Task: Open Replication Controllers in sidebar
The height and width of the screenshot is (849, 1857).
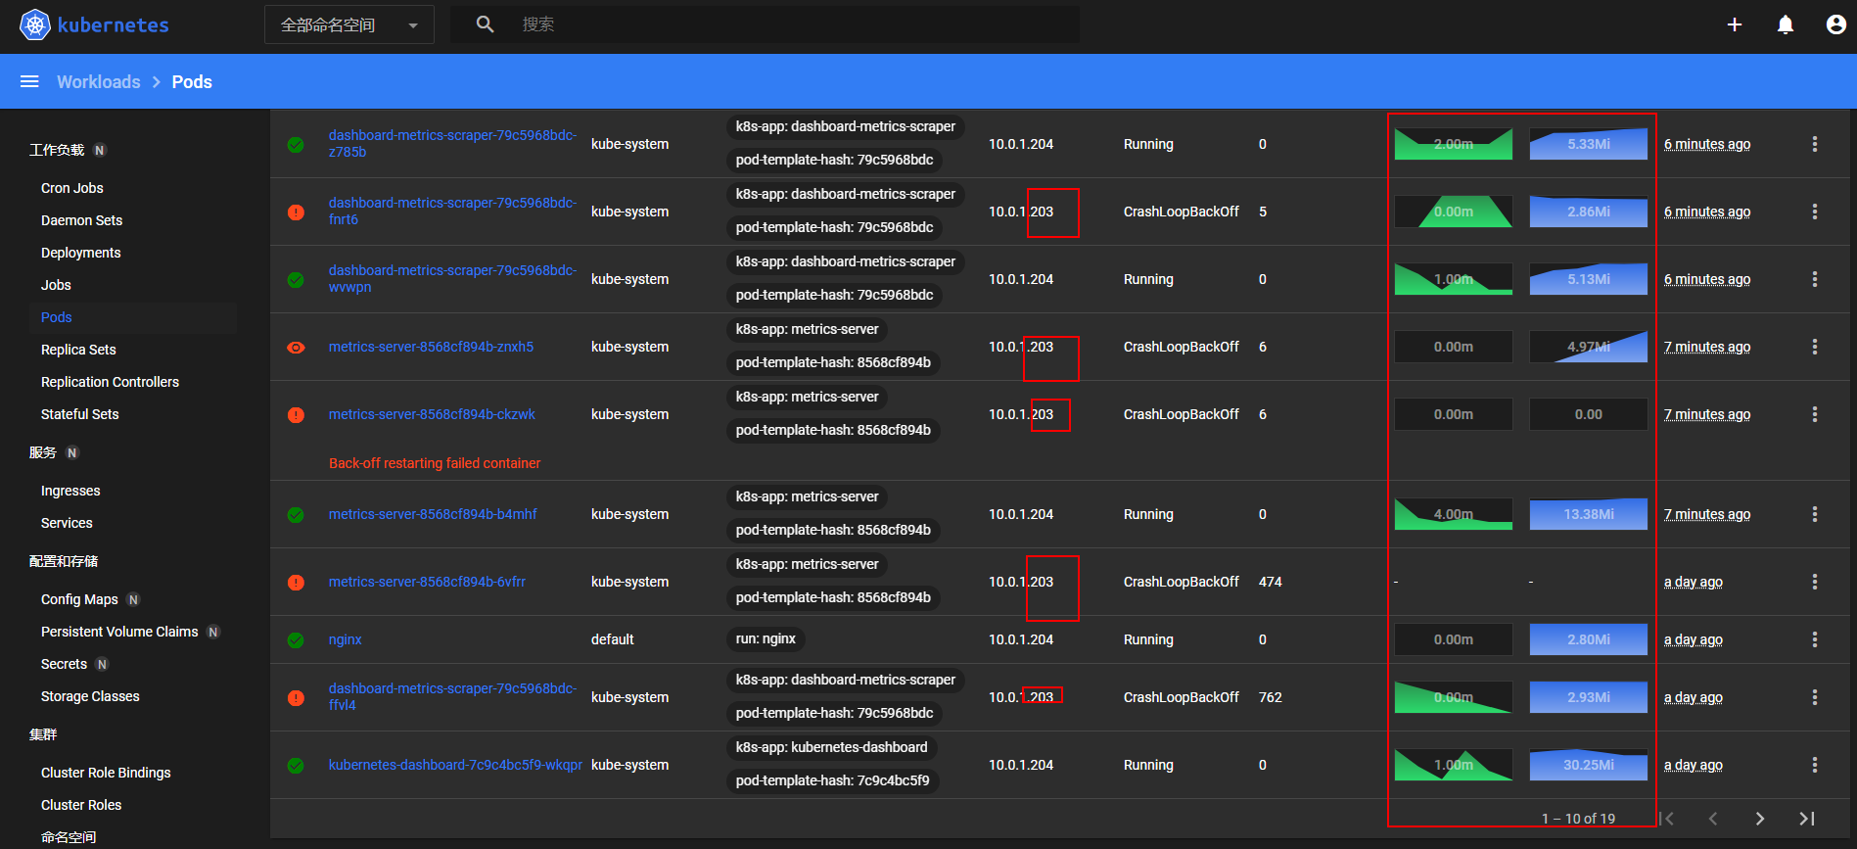Action: coord(110,382)
